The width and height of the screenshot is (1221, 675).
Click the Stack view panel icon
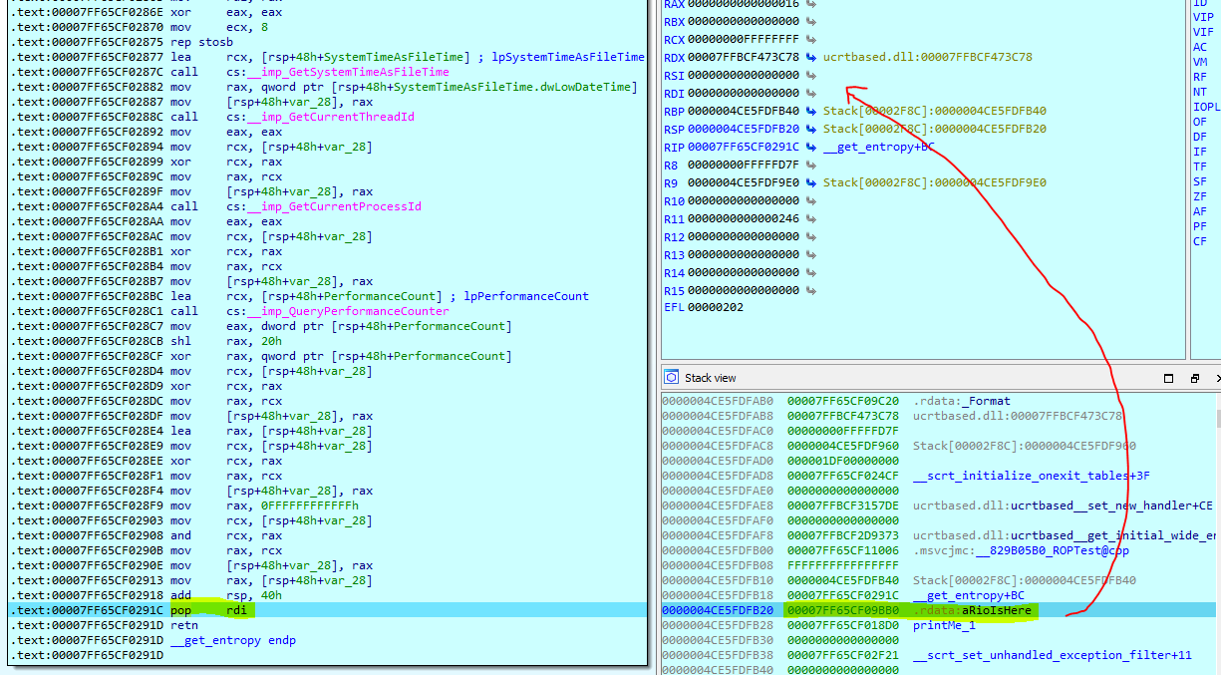click(672, 378)
